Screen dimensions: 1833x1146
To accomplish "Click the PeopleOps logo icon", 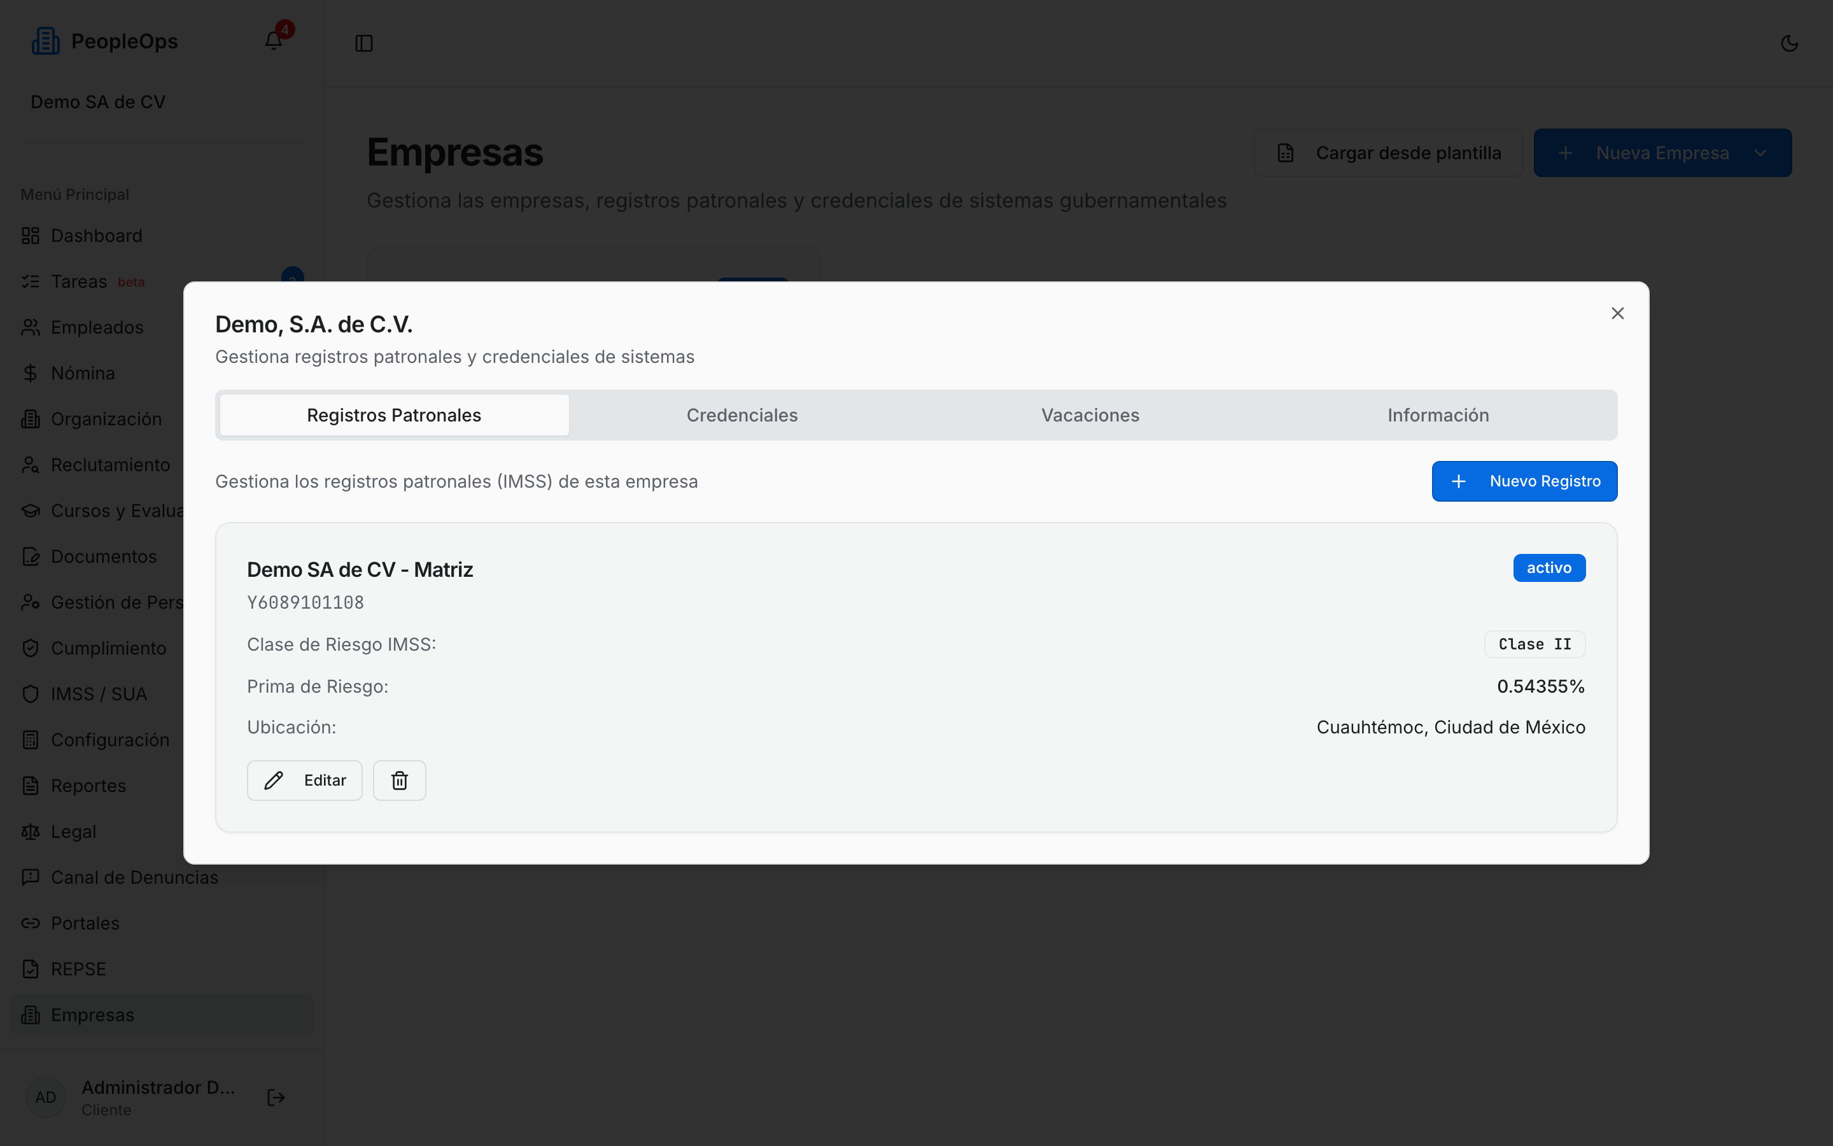I will (x=45, y=41).
